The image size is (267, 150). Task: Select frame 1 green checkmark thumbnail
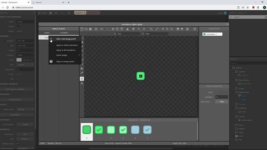(x=99, y=130)
